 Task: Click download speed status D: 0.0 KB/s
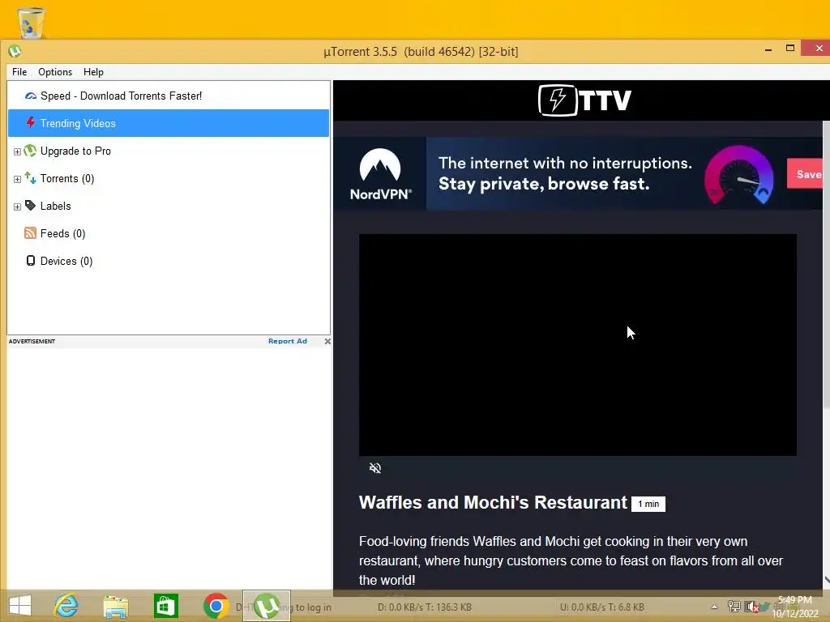click(425, 607)
